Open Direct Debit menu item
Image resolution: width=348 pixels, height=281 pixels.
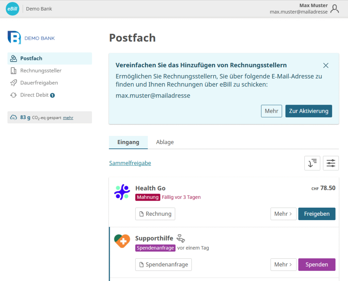50,95
